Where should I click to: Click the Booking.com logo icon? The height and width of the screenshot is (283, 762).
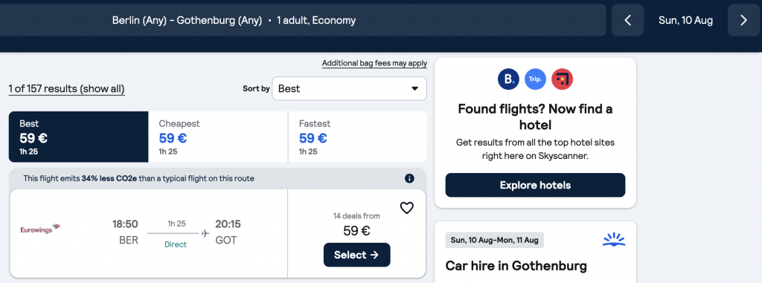coord(508,79)
